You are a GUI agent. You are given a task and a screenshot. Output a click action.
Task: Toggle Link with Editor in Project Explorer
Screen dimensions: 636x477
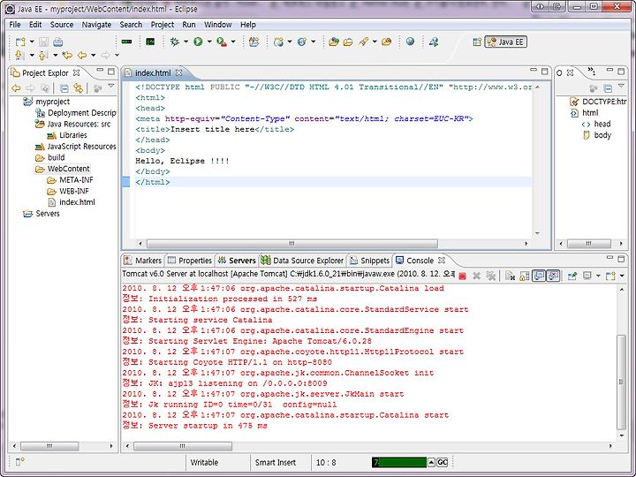[x=79, y=88]
